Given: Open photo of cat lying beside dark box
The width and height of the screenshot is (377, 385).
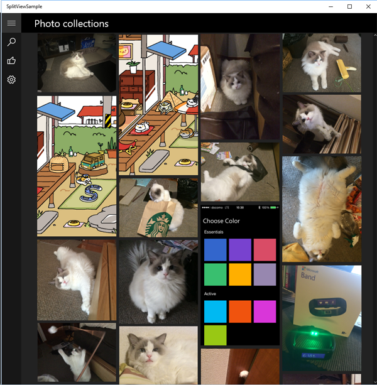Looking at the screenshot, I should [77, 63].
